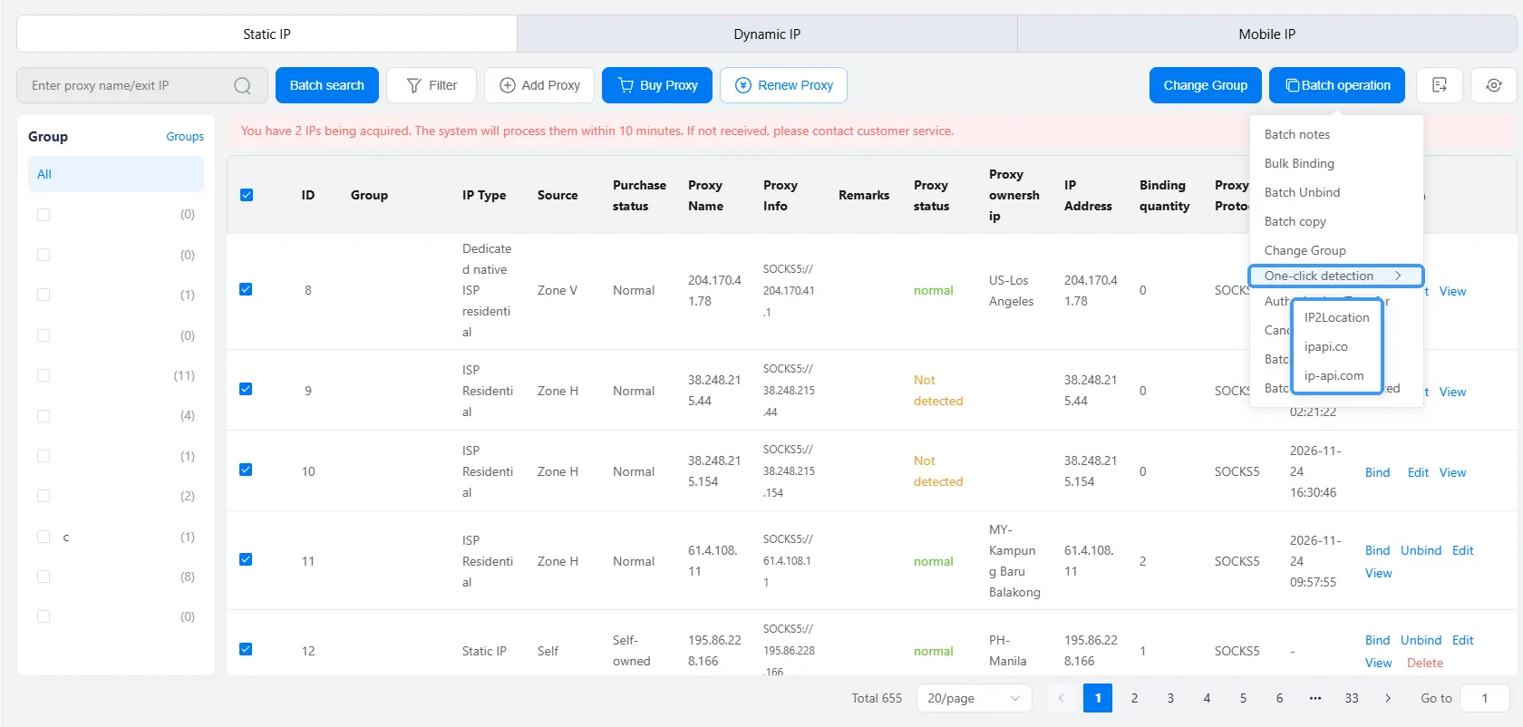Click the eye column-visibility icon button
Image resolution: width=1523 pixels, height=727 pixels.
[x=1494, y=85]
